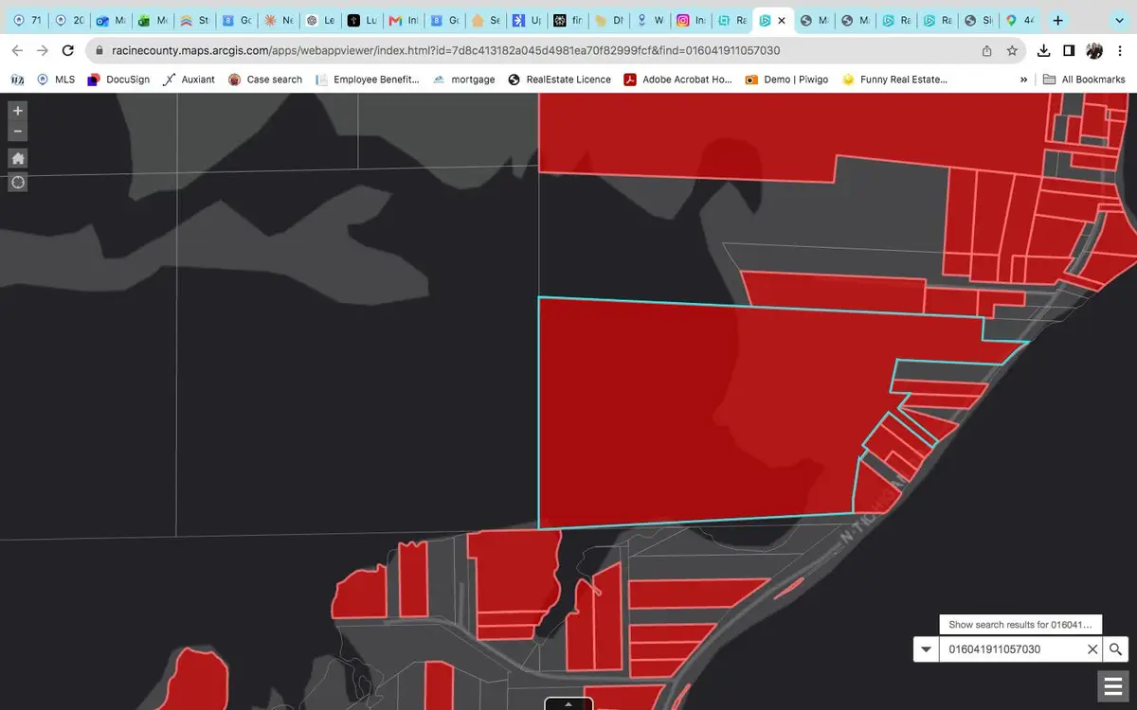Zoom out of the map
Screen dimensions: 1137x710
18,132
